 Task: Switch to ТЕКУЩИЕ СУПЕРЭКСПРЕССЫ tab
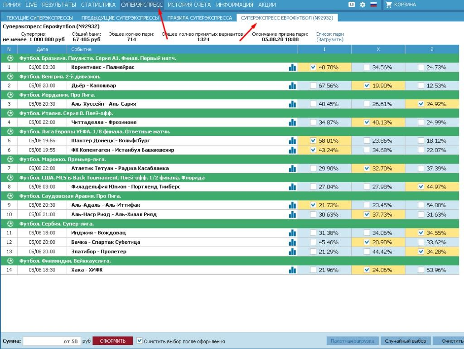pyautogui.click(x=40, y=18)
